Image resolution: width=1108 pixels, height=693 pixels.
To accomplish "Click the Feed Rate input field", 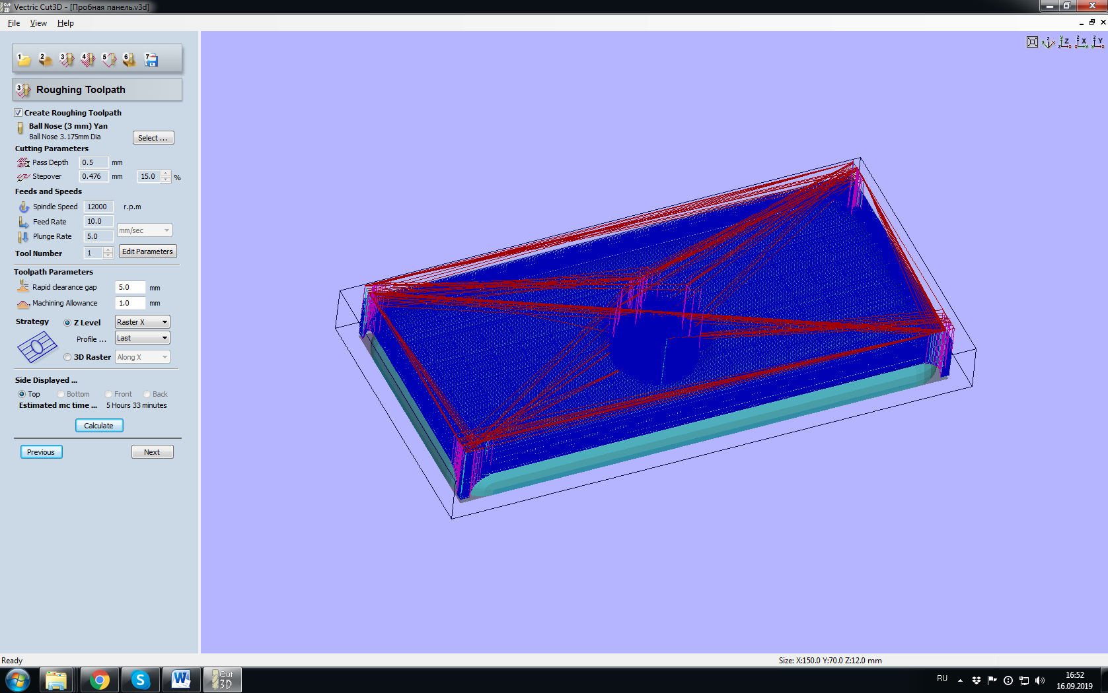I will click(98, 222).
